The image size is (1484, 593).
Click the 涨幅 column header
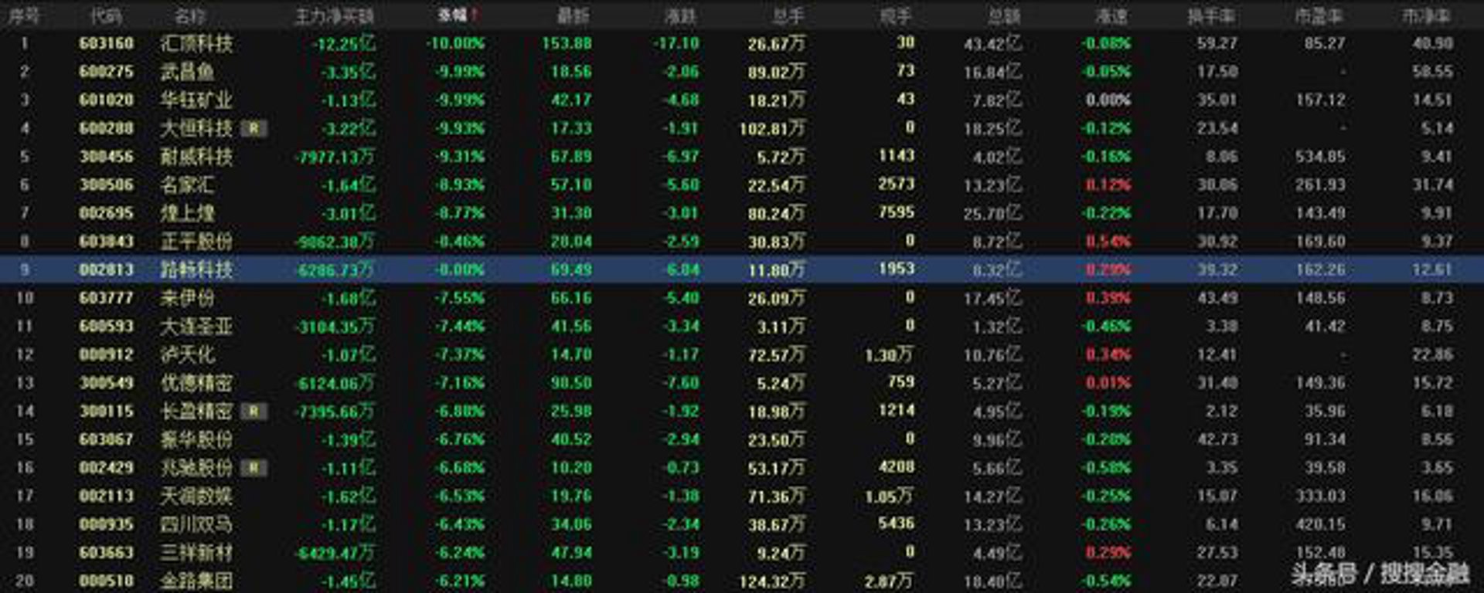pyautogui.click(x=452, y=15)
